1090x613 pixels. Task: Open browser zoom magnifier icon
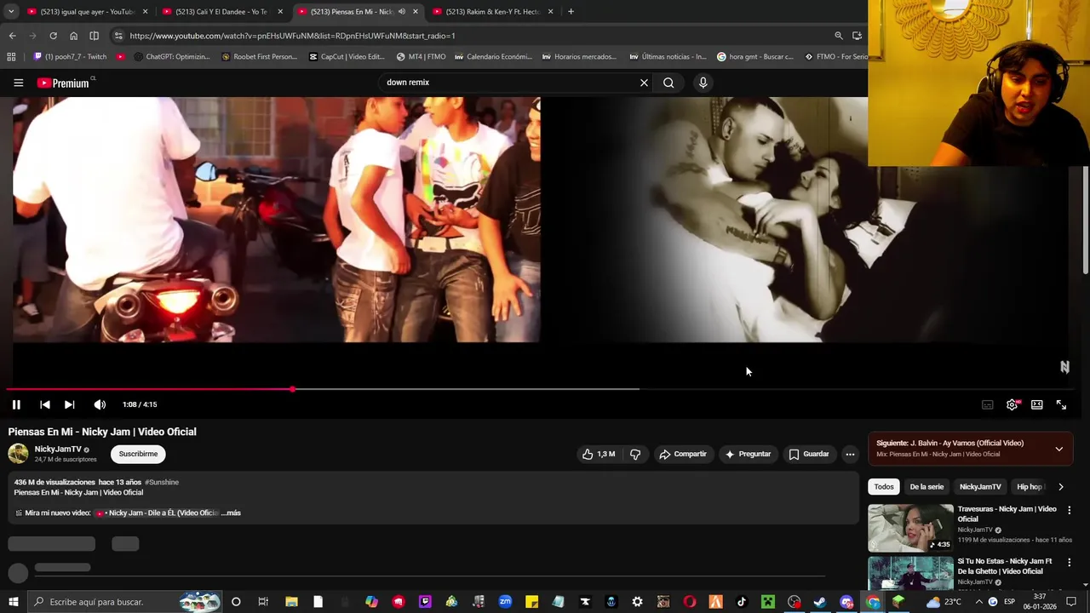tap(839, 36)
